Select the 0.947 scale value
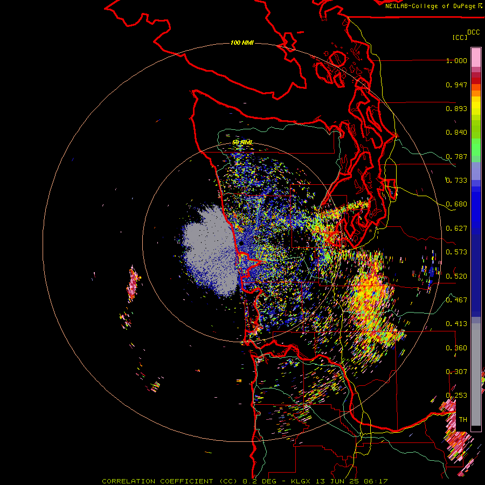This screenshot has height=485, width=485. pyautogui.click(x=456, y=85)
